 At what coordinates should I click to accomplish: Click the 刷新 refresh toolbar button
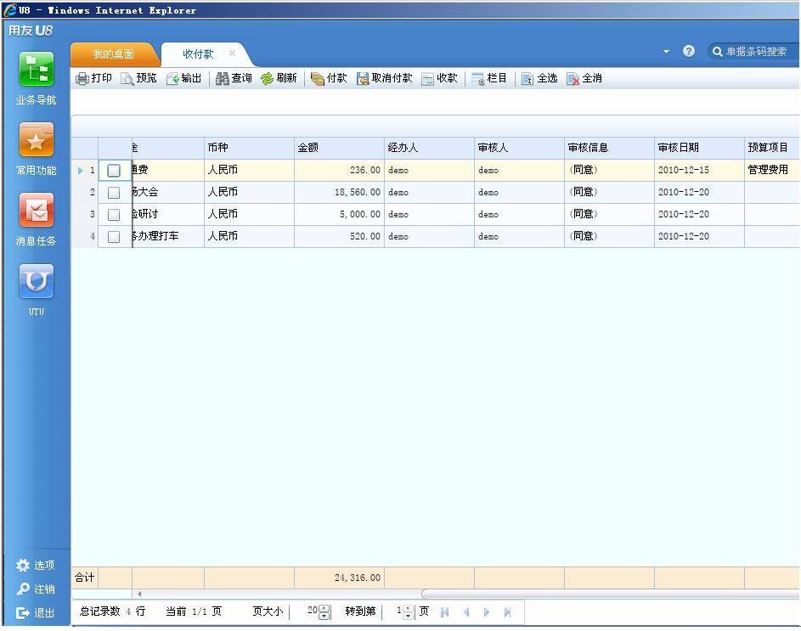279,78
